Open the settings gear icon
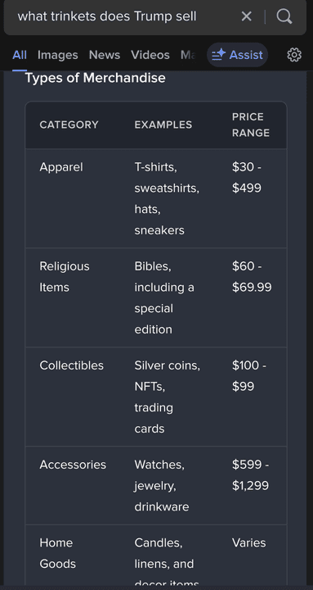 [x=294, y=55]
